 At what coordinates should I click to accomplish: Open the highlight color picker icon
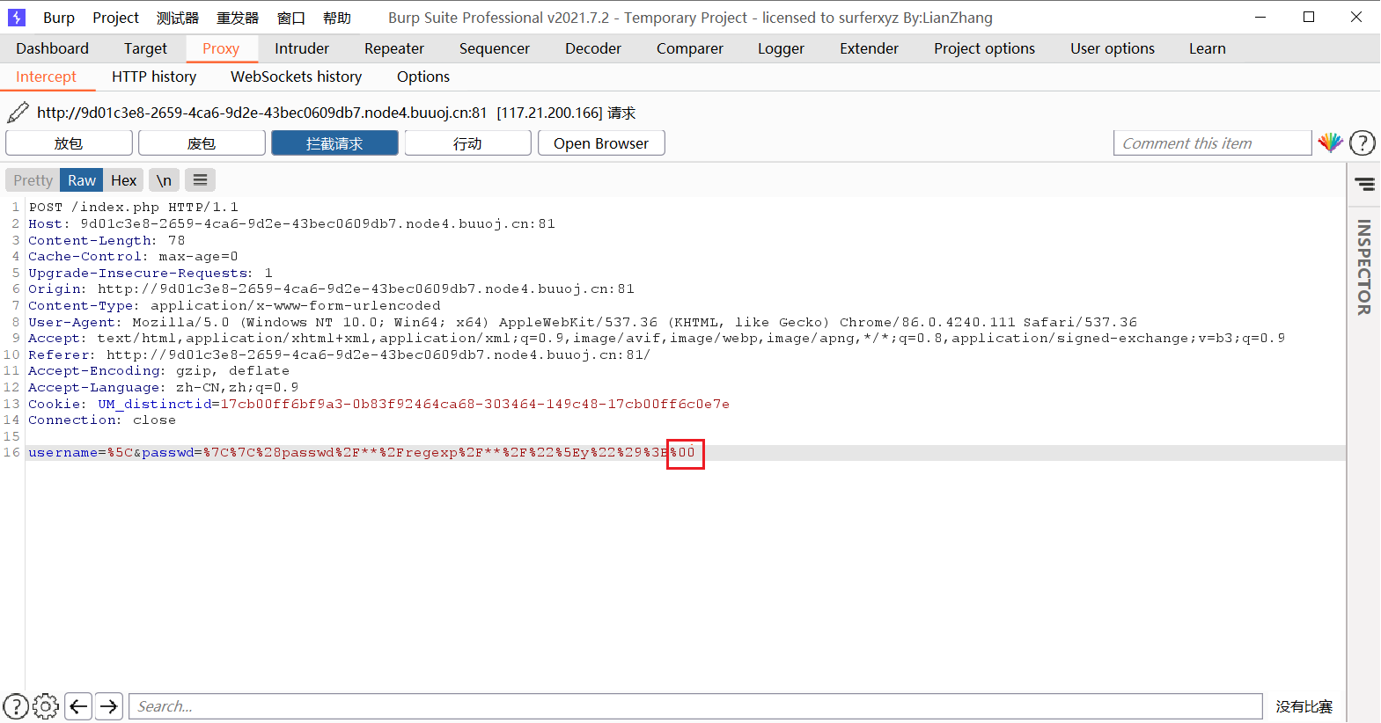tap(1330, 142)
